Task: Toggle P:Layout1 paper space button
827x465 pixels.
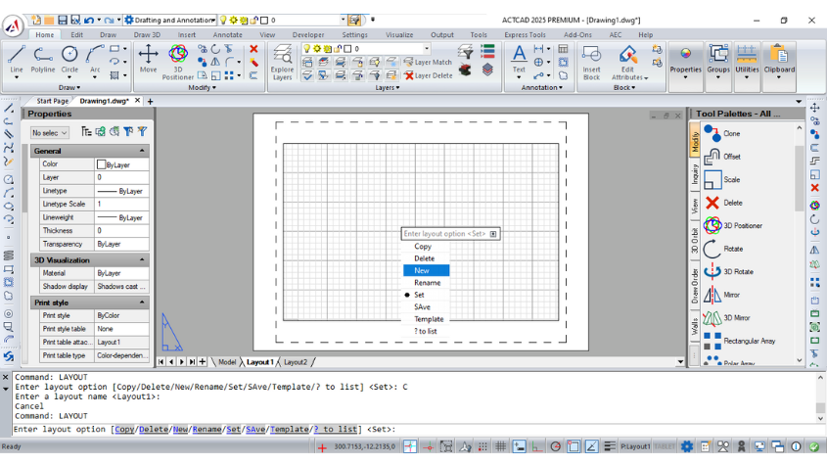Action: pyautogui.click(x=635, y=446)
